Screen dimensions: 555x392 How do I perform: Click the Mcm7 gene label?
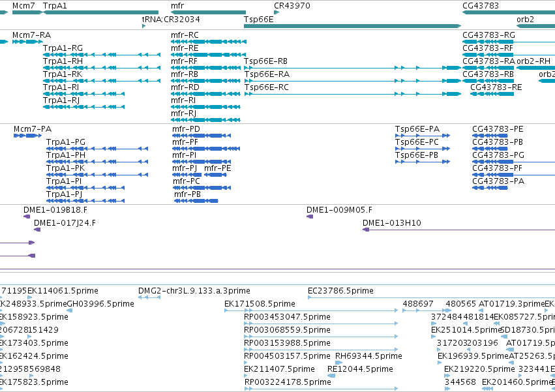23,6
